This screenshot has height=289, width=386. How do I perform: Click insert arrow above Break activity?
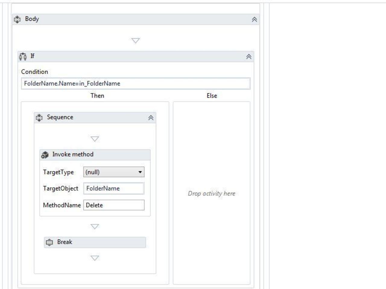[95, 226]
